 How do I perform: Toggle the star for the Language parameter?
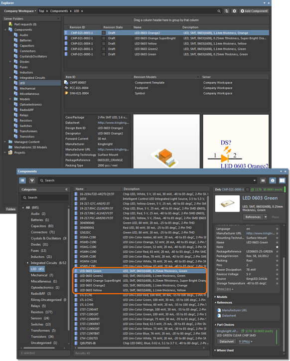pos(277,229)
